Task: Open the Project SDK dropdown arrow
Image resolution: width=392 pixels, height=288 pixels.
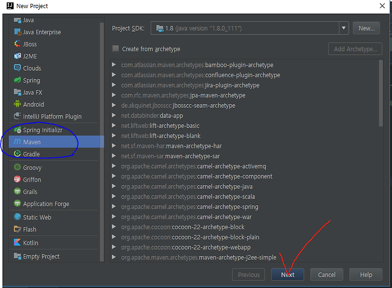Action: pos(344,28)
